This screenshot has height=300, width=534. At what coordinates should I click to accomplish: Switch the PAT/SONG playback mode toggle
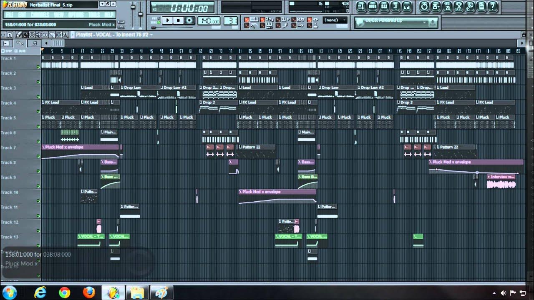click(155, 20)
